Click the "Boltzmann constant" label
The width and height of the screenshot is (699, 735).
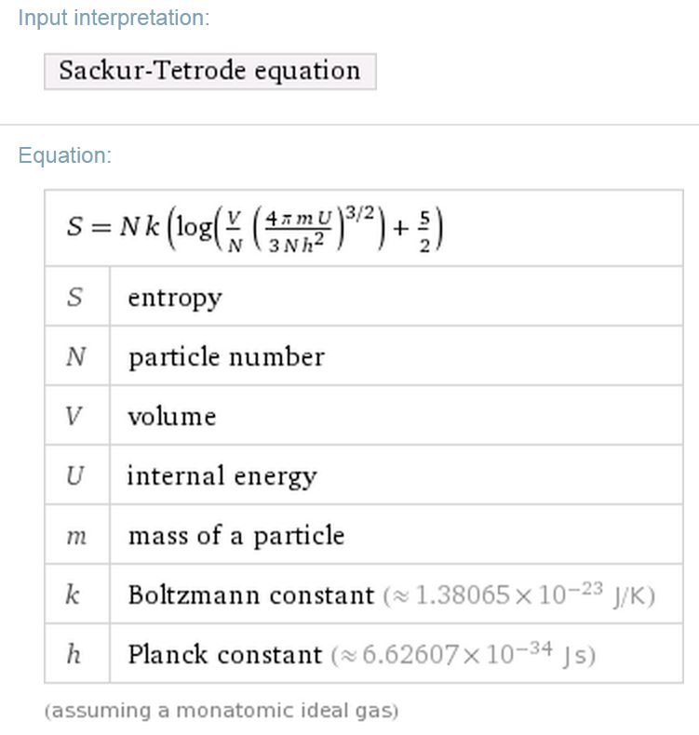[x=251, y=595]
